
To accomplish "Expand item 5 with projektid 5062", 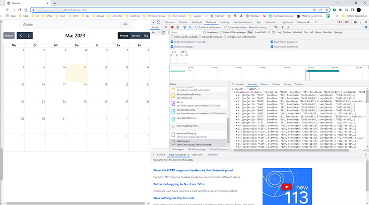I will pos(237,111).
